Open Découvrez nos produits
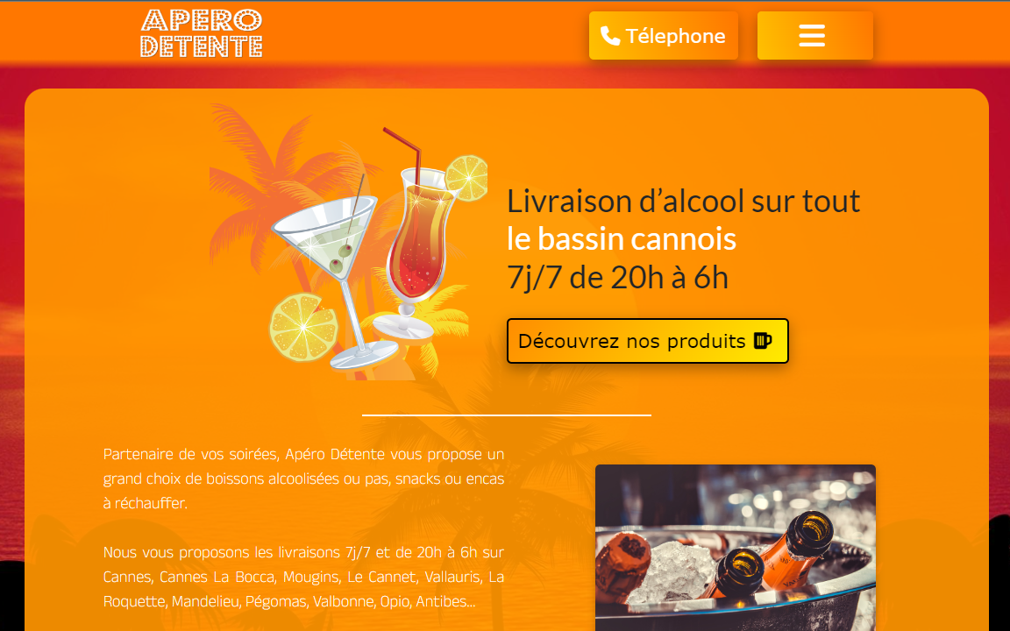Image resolution: width=1010 pixels, height=631 pixels. click(x=647, y=341)
